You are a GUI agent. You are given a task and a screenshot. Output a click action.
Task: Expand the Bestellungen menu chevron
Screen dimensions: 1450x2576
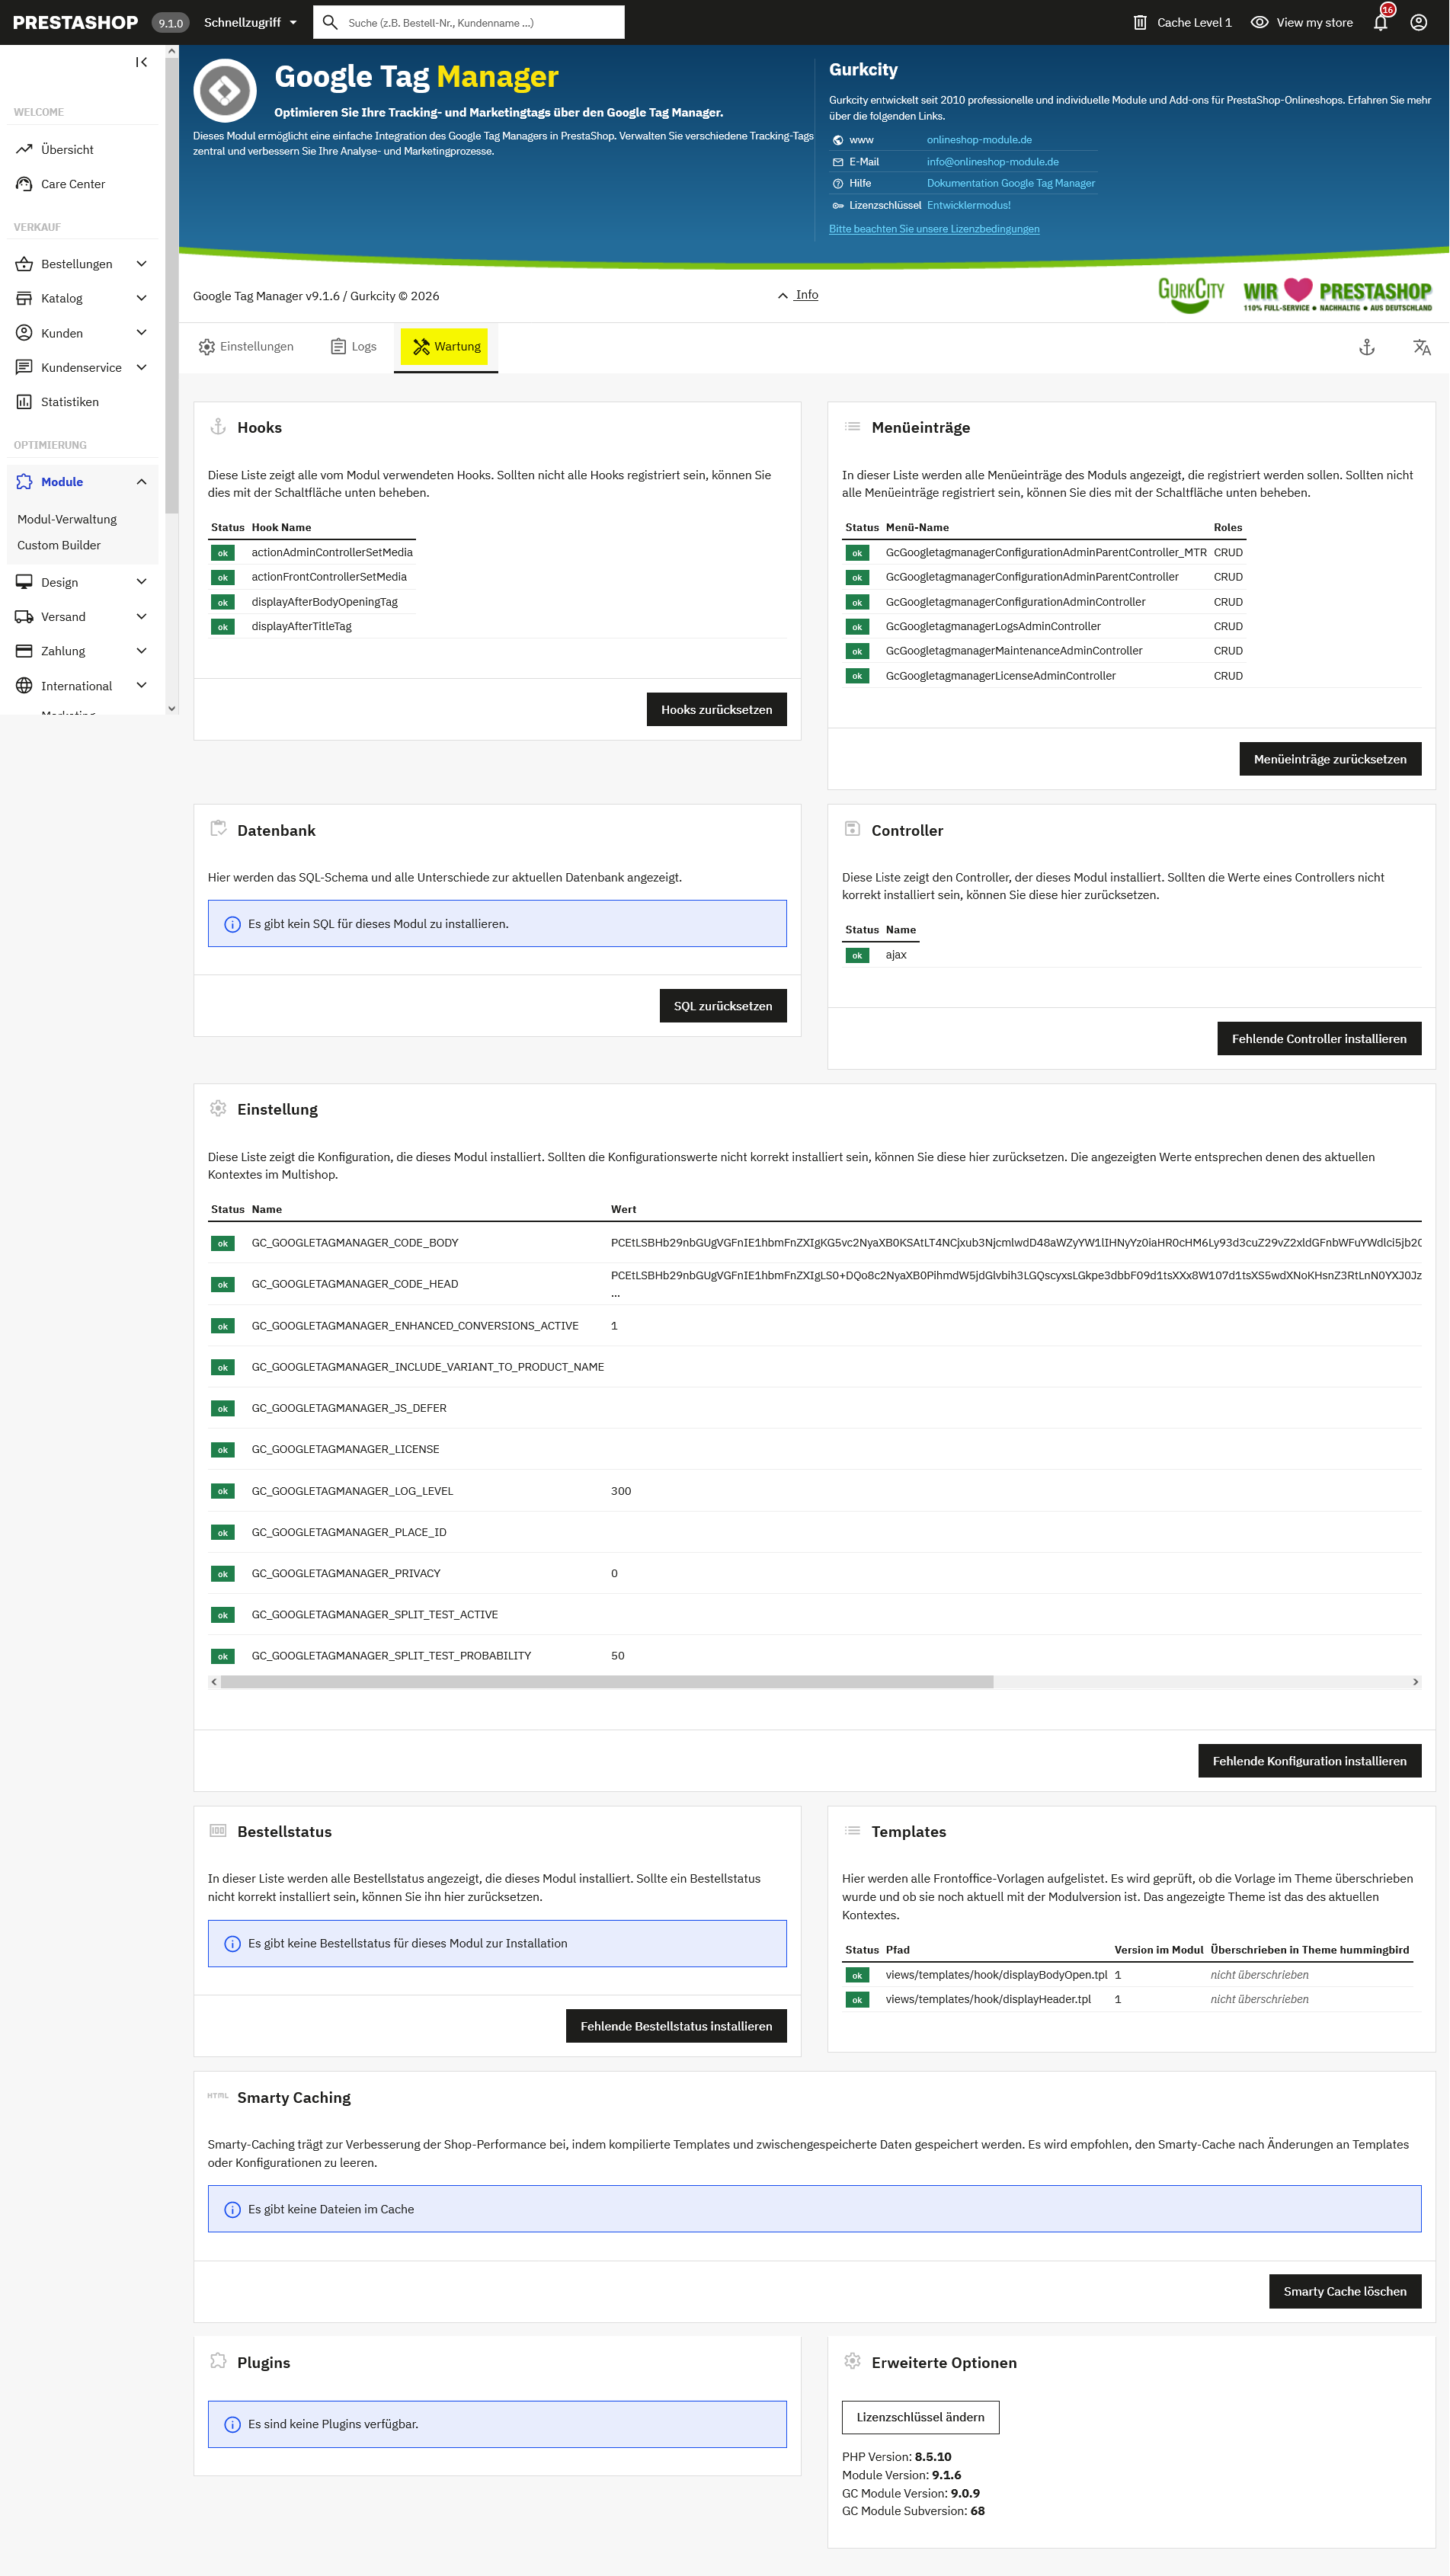click(142, 264)
